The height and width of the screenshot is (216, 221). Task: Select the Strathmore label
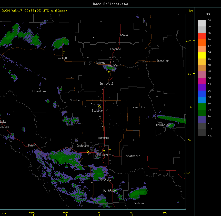click(132, 156)
